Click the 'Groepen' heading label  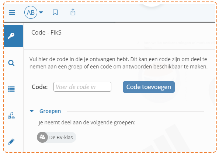click(50, 111)
